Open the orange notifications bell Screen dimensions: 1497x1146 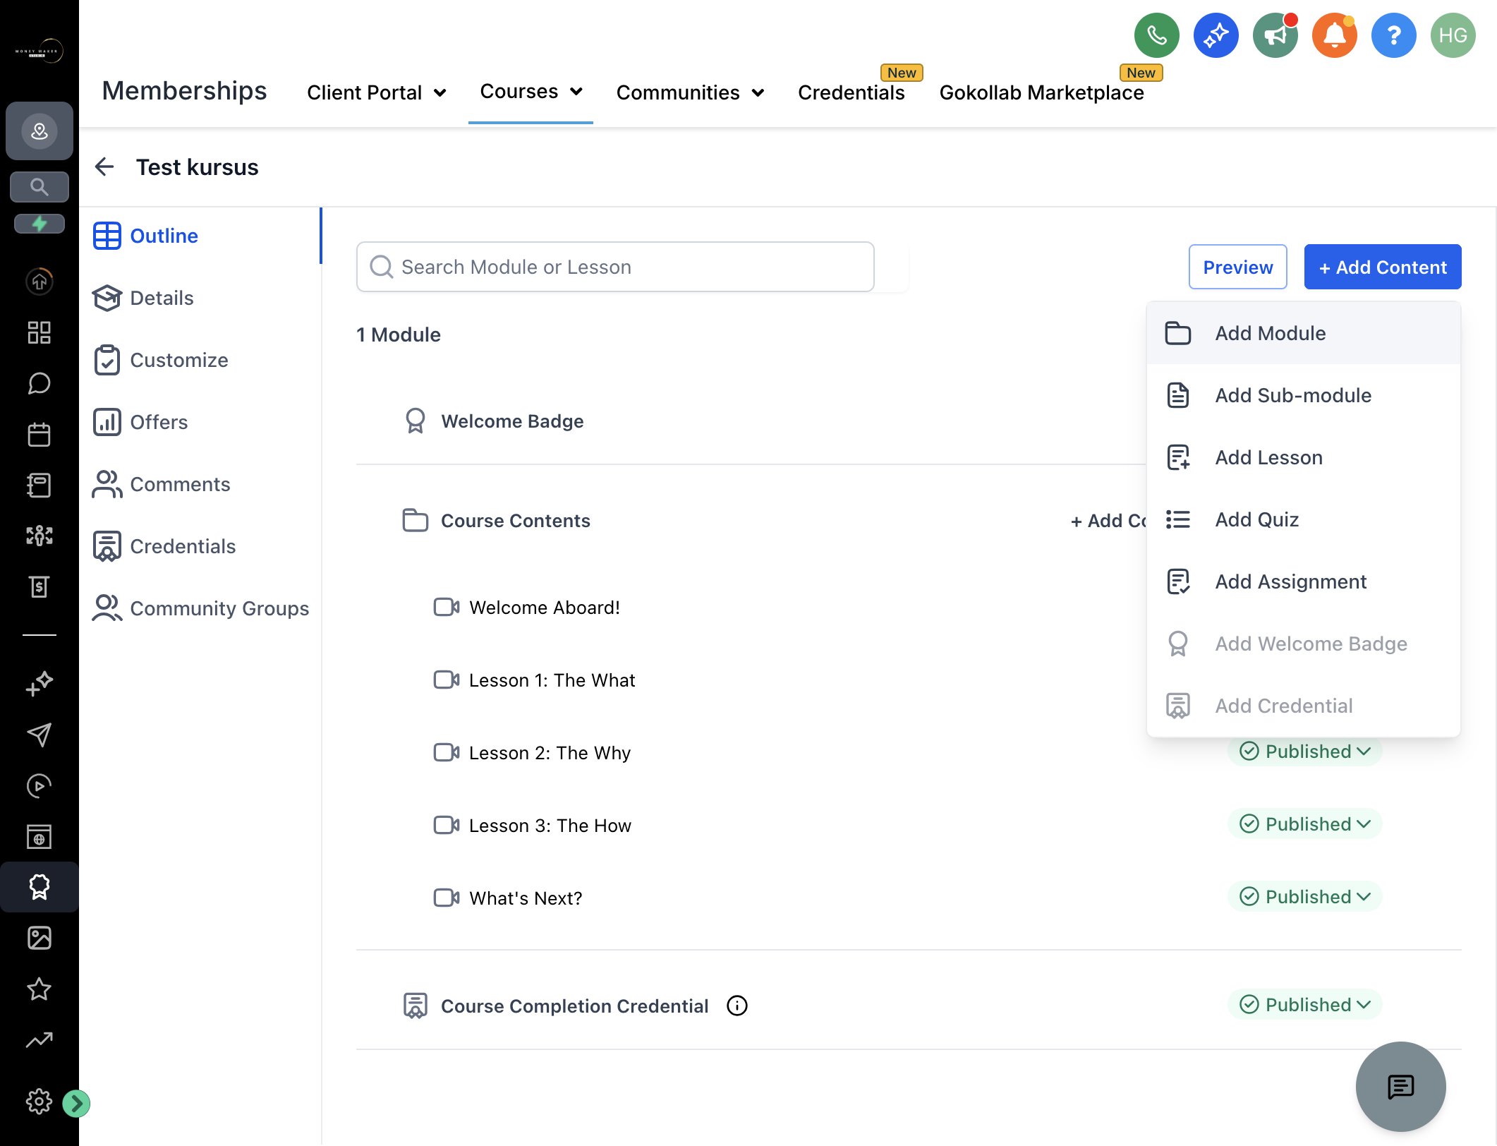pyautogui.click(x=1334, y=35)
